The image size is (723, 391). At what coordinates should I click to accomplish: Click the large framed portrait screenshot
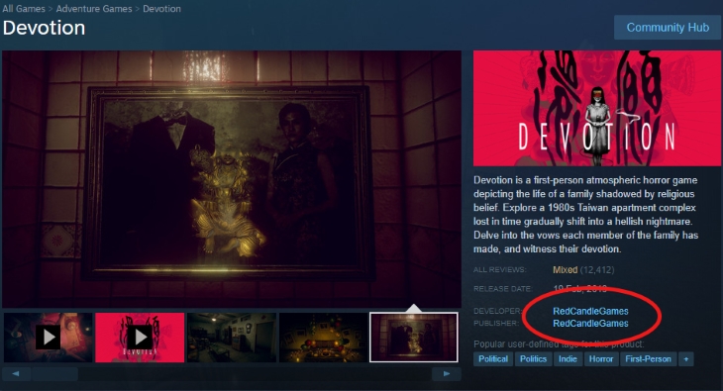pos(232,179)
